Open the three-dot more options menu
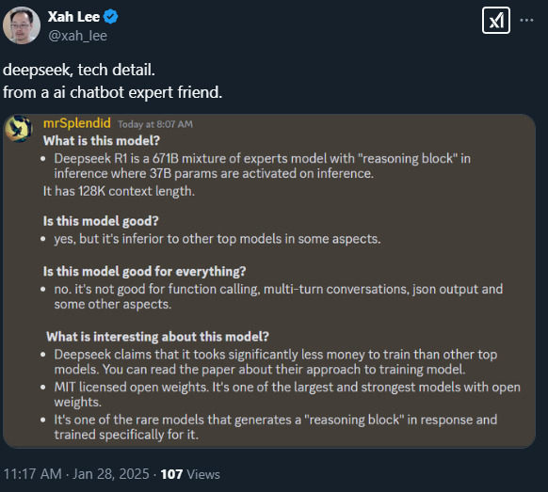Image resolution: width=548 pixels, height=492 pixels. point(526,21)
